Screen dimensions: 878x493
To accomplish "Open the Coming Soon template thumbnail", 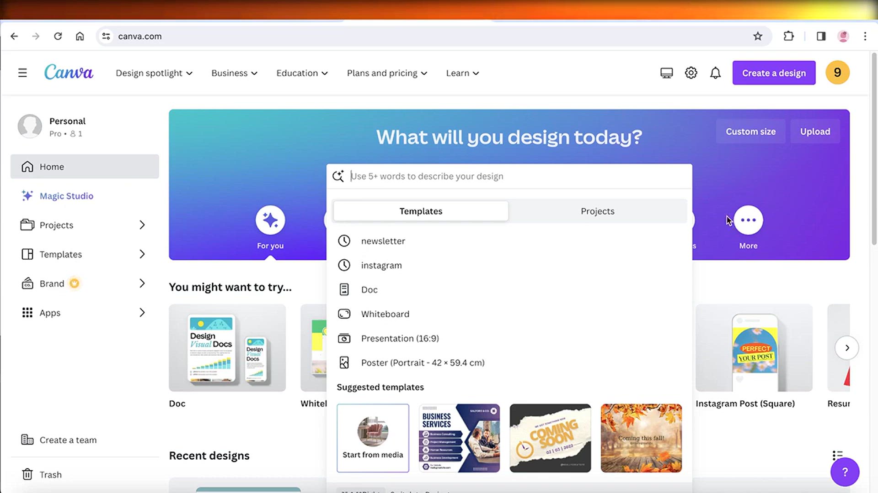I will (x=550, y=438).
